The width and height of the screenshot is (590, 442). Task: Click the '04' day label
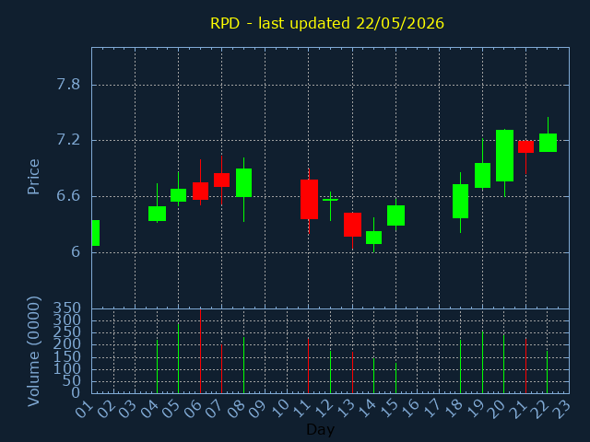coord(149,409)
